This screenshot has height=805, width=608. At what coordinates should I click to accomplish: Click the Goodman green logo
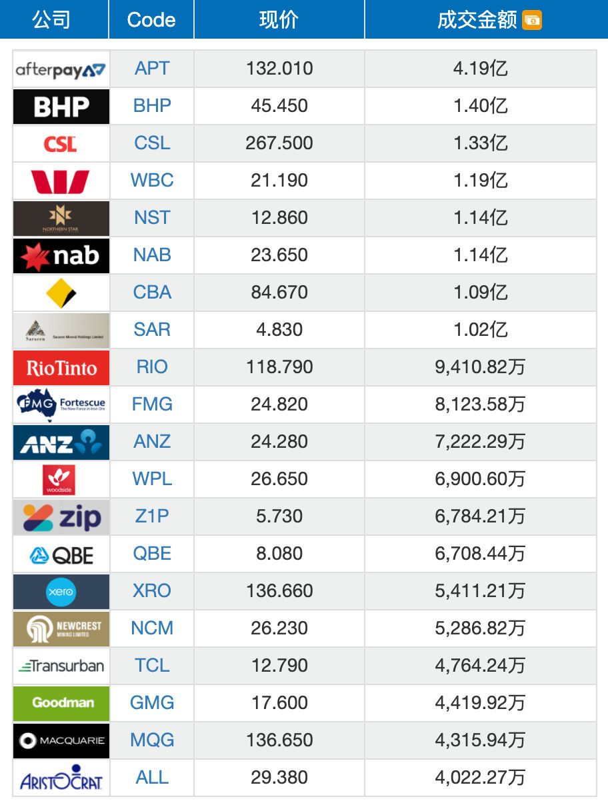(61, 703)
